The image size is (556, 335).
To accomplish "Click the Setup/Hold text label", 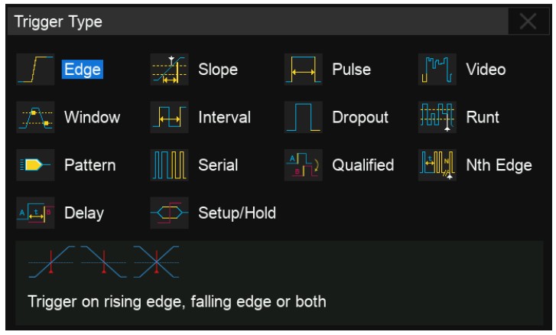I will [x=237, y=212].
